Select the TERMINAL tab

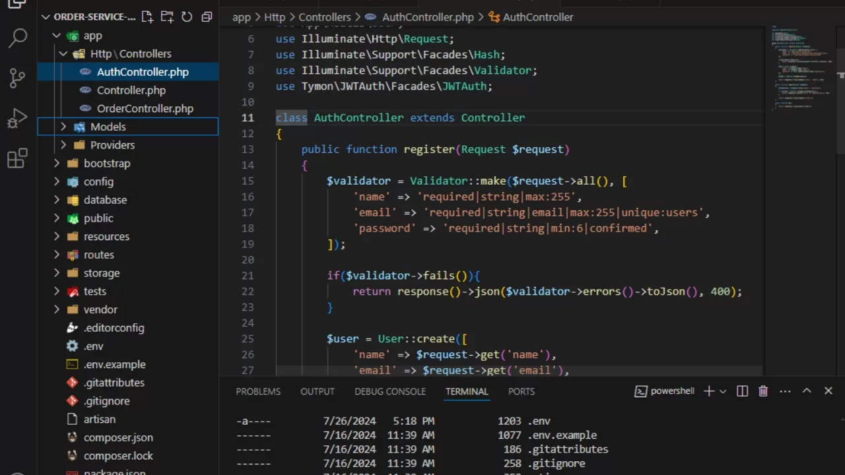pos(467,391)
